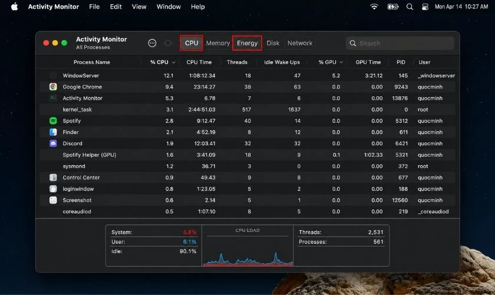Open the Apple menu icon
The width and height of the screenshot is (495, 295).
click(x=15, y=6)
